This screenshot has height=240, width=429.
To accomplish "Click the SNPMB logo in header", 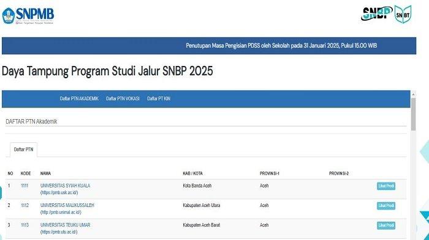I will (28, 16).
